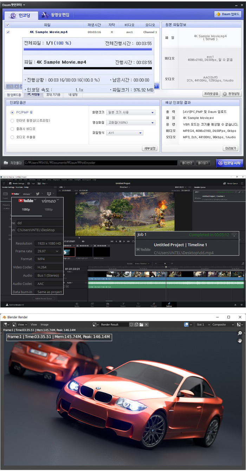Screen dimensions: 246x472
Task: Uncheck the 4K Sample Movie.mp4 file checkbox
Action: 8,32
